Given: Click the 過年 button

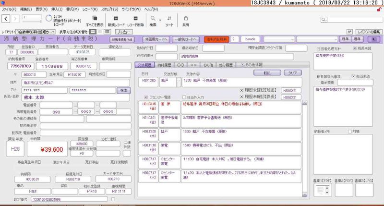Looking at the screenshot, I should coord(357,39).
